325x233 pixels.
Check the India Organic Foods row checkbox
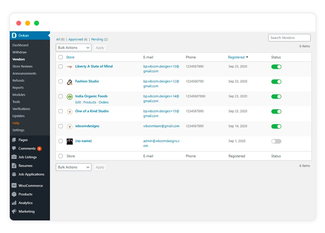point(61,96)
